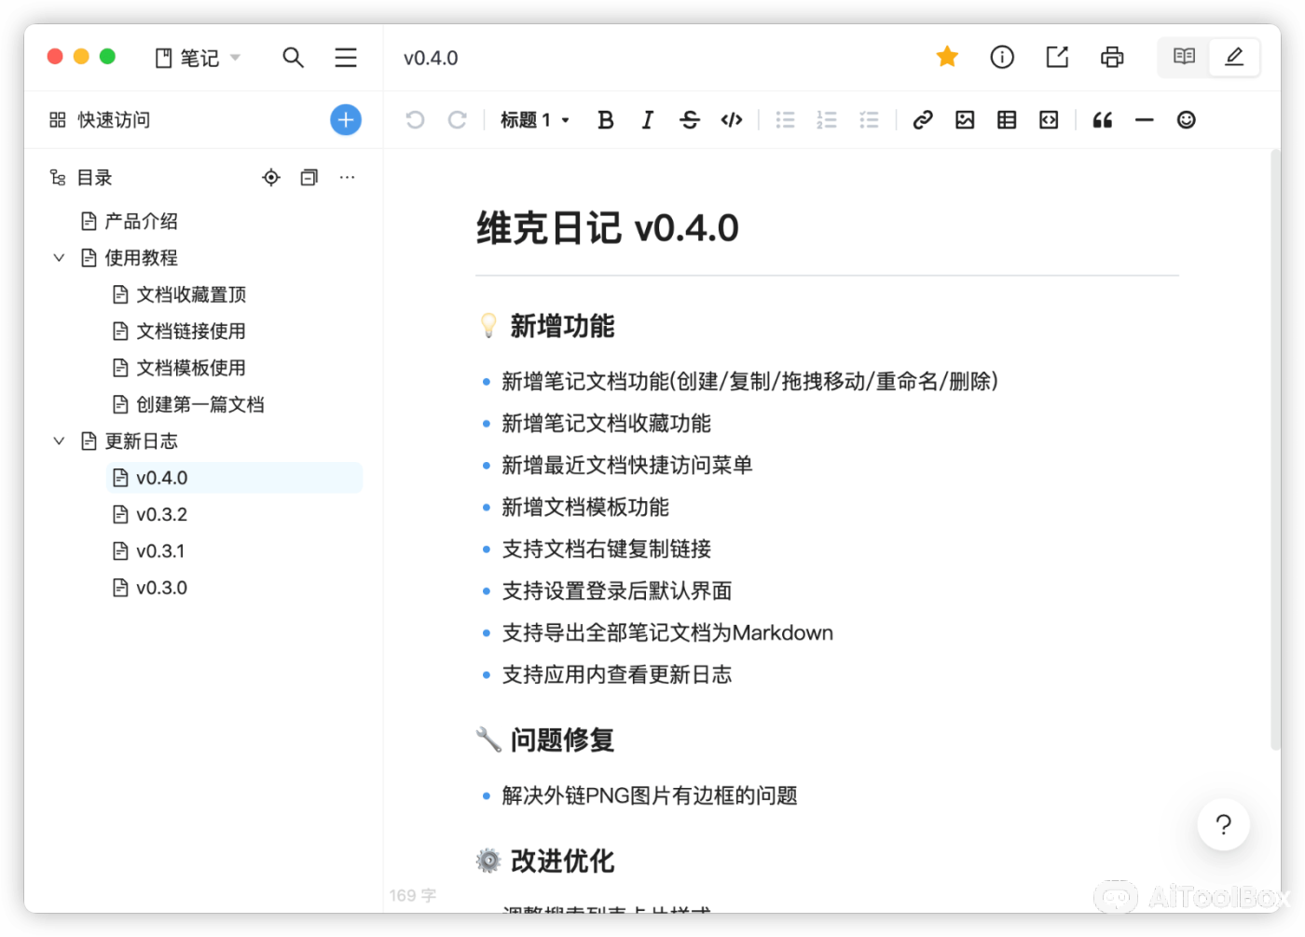Viewport: 1305px width, 937px height.
Task: Insert a table from the toolbar
Action: [1006, 119]
